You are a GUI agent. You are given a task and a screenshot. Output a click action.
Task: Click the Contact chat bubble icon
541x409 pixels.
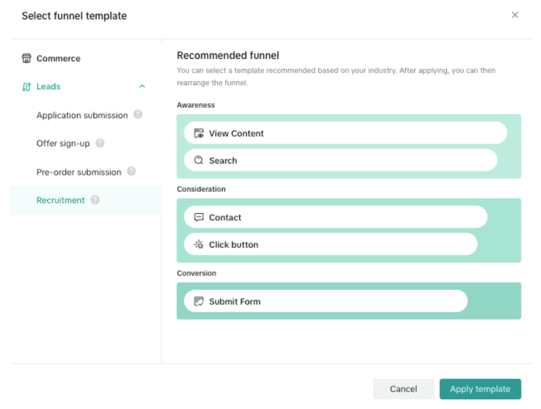point(199,217)
